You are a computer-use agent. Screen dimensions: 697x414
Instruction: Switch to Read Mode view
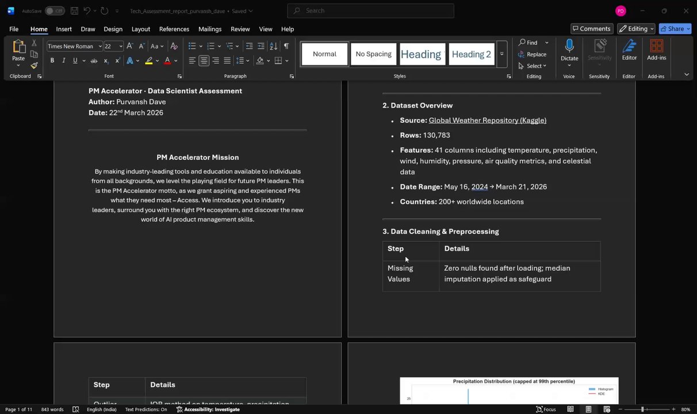(570, 409)
